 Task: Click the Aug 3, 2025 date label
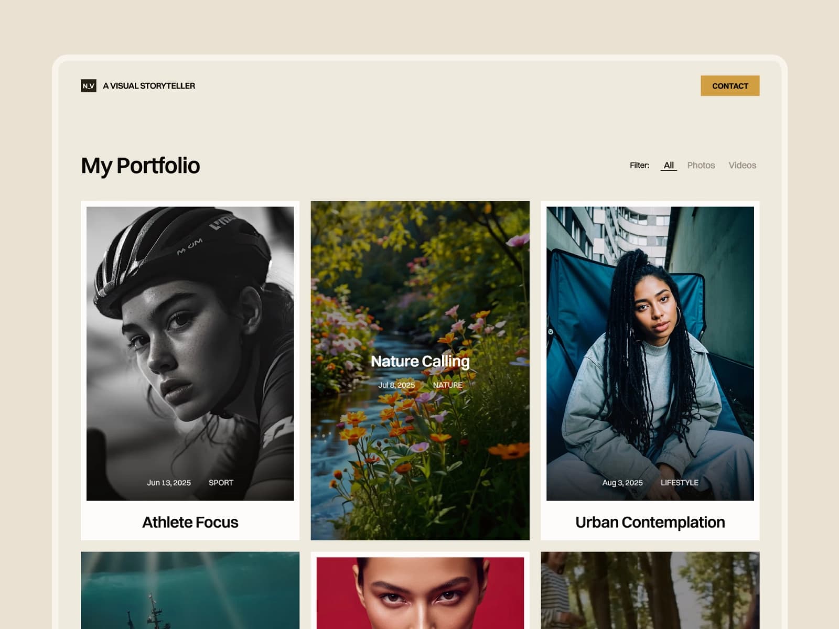pyautogui.click(x=622, y=482)
